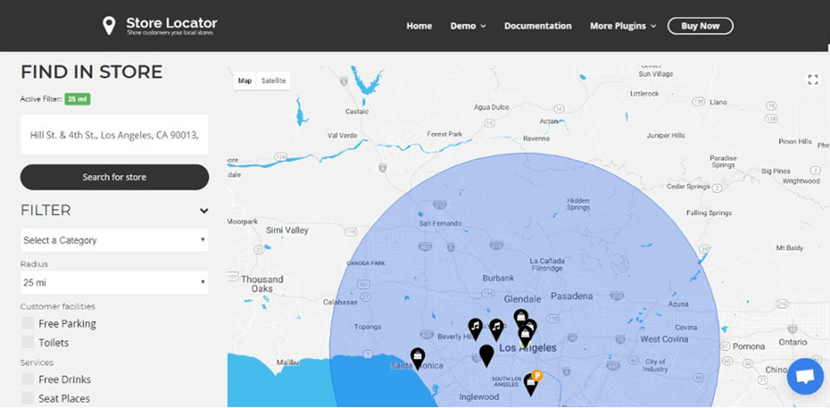
Task: Click the topmost shopping bag marker near Glendale
Action: [521, 319]
